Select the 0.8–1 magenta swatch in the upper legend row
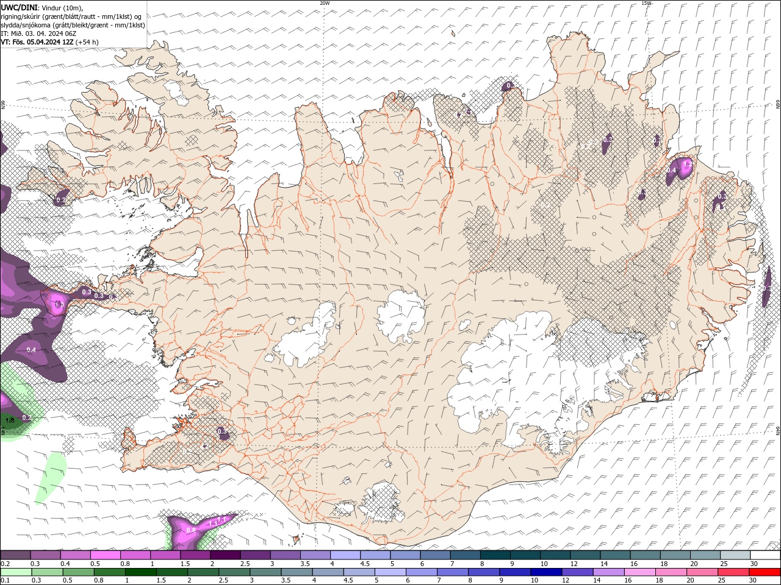This screenshot has width=781, height=585. click(135, 555)
